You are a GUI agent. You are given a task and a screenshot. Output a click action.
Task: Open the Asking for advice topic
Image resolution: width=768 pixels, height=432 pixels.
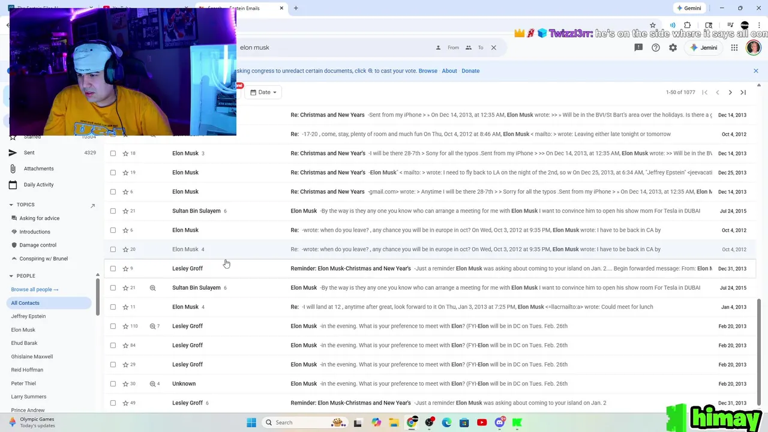tap(39, 218)
